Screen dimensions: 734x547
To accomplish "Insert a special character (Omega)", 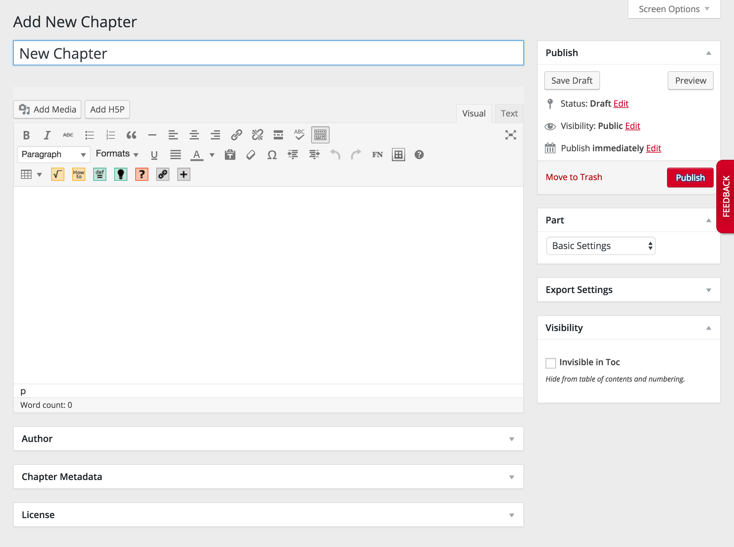I will click(272, 155).
